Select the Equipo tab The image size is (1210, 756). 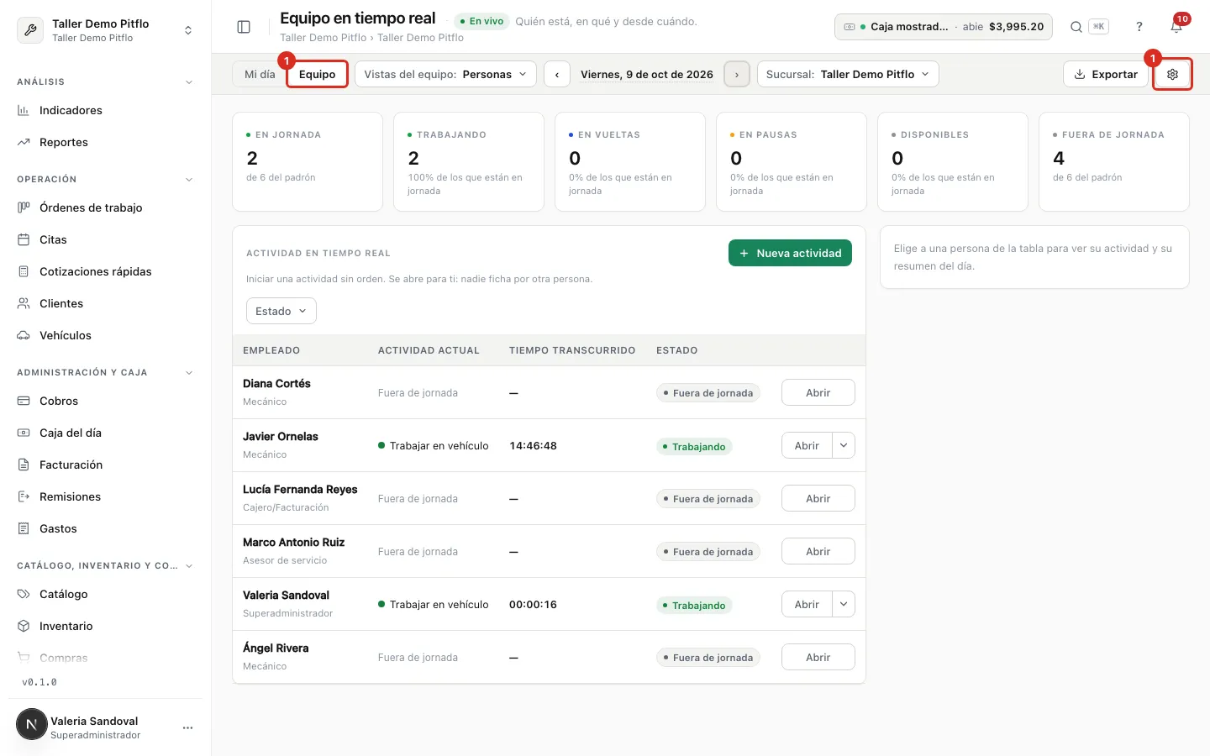click(317, 74)
